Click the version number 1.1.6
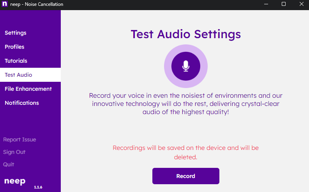 pyautogui.click(x=38, y=187)
